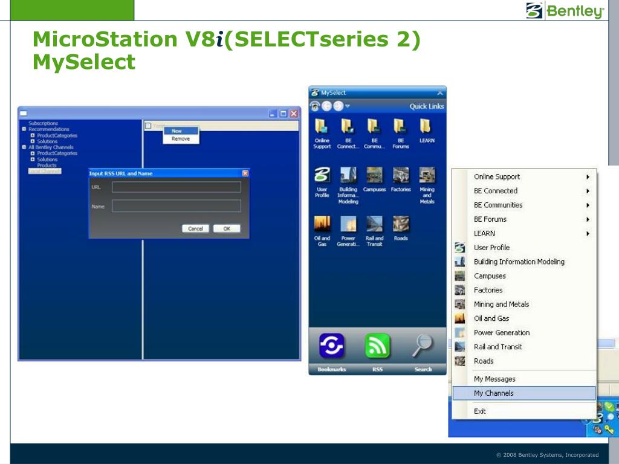Choose Exit in the tray menu
Viewport: 619px width, 464px height.
pyautogui.click(x=524, y=411)
